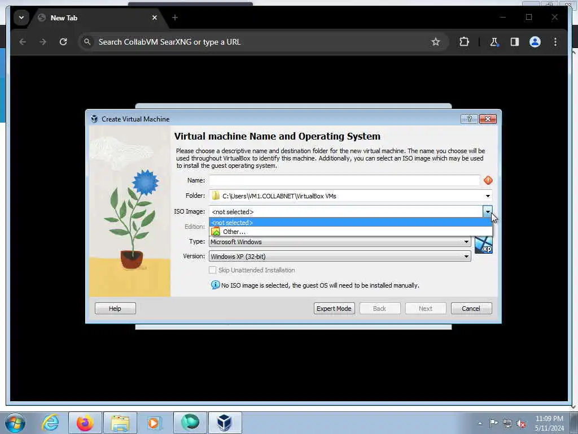Viewport: 578px width, 434px height.
Task: Click the red name error warning icon
Action: pyautogui.click(x=488, y=180)
